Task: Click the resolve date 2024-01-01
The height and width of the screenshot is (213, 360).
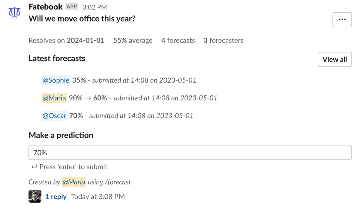Action: tap(85, 40)
